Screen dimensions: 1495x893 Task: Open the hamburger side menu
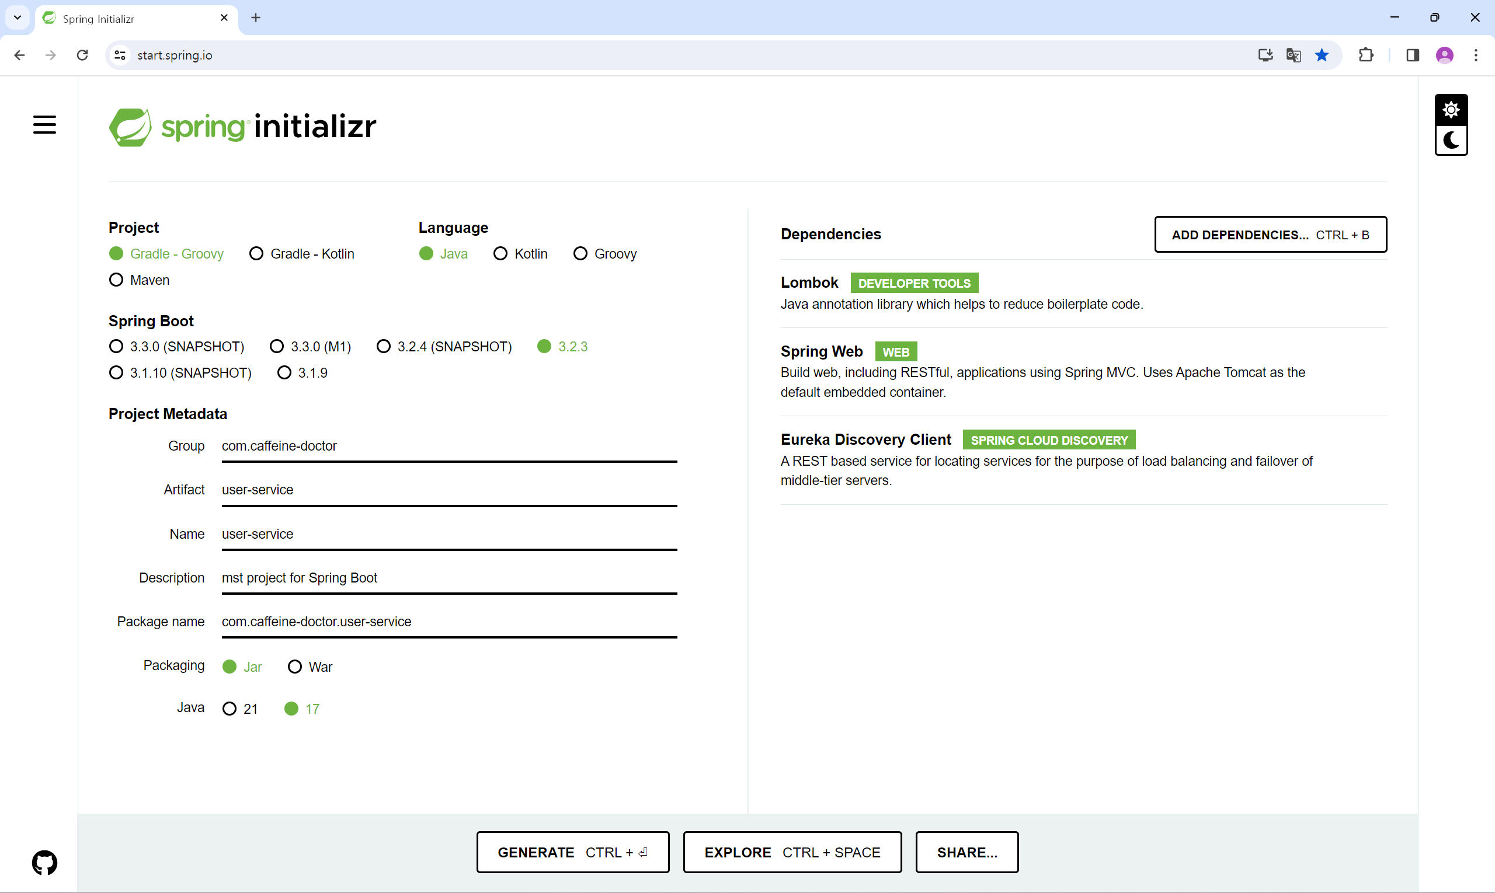44,124
